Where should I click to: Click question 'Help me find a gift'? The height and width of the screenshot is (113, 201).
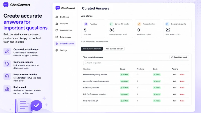click(x=91, y=101)
